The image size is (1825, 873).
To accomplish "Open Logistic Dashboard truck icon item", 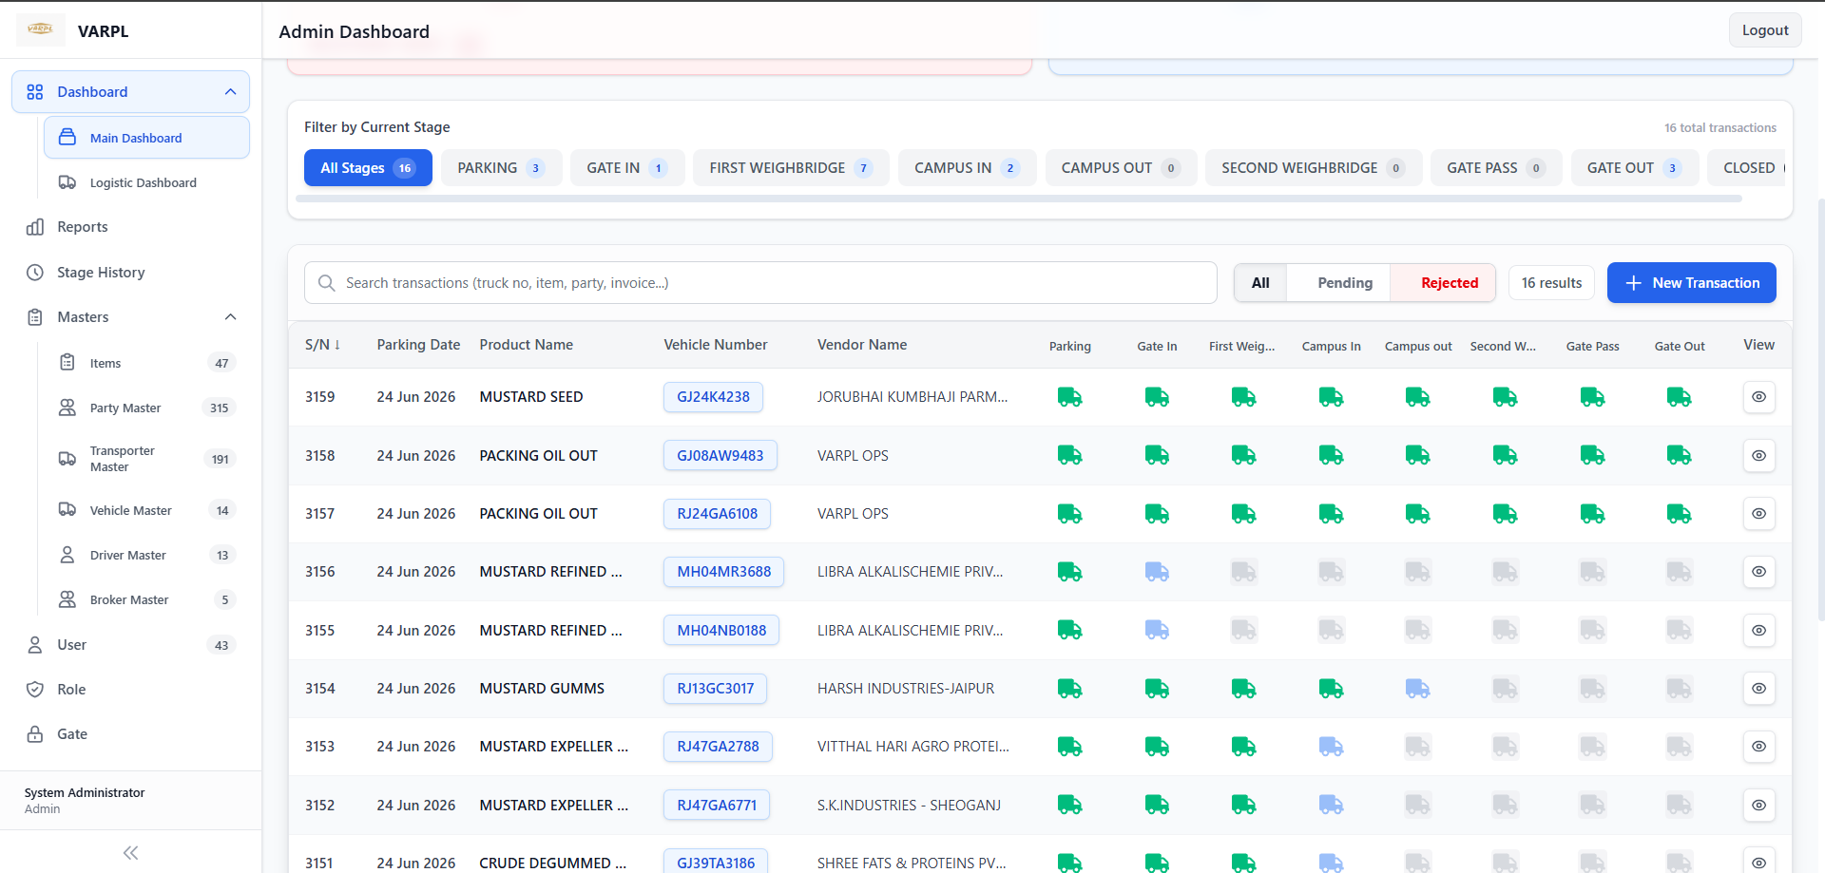I will (x=67, y=182).
